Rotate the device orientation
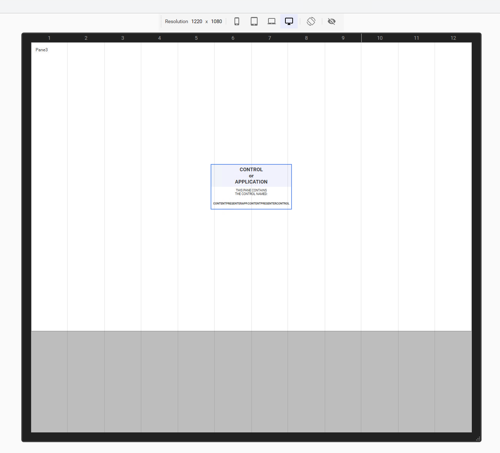 tap(311, 21)
